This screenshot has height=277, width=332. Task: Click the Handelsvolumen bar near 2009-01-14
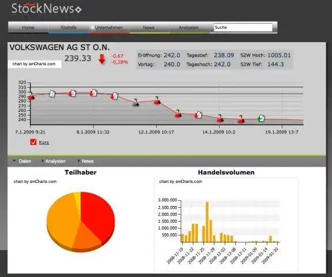click(270, 239)
